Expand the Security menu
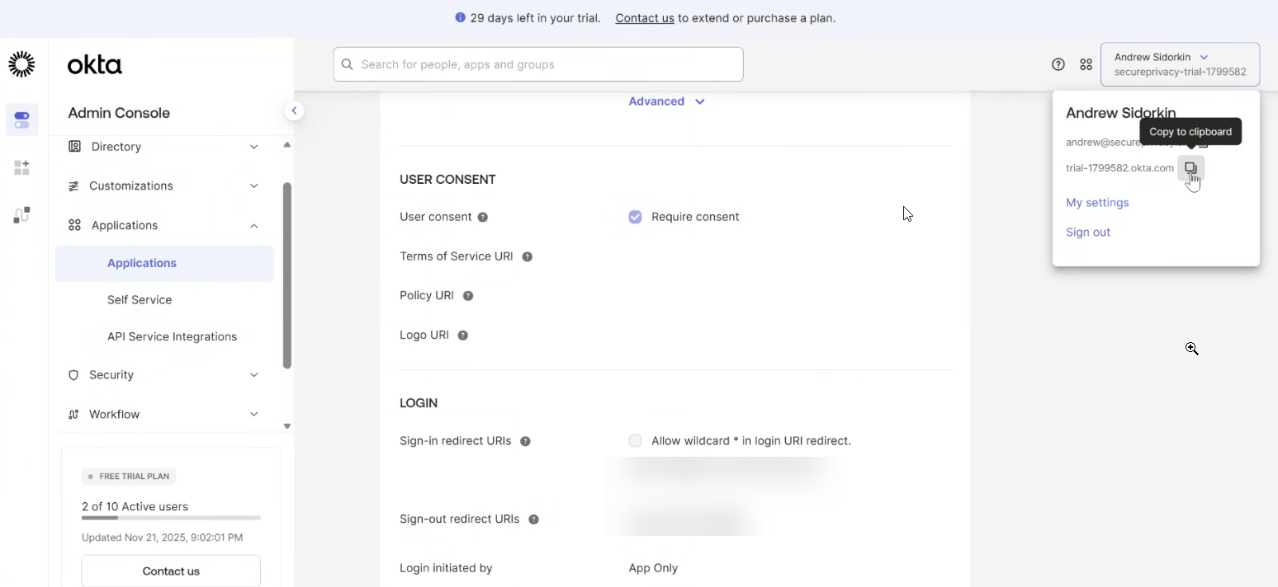 tap(111, 375)
